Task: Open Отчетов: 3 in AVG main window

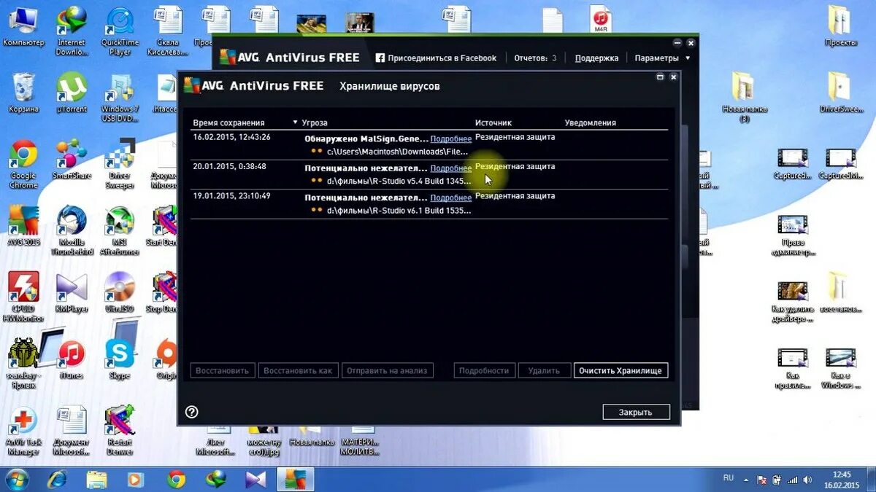Action: (x=535, y=58)
